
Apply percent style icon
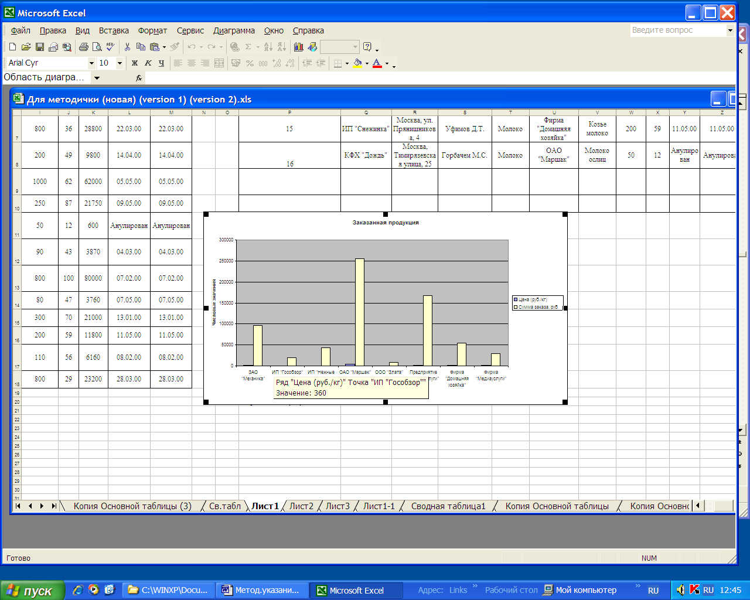click(250, 63)
